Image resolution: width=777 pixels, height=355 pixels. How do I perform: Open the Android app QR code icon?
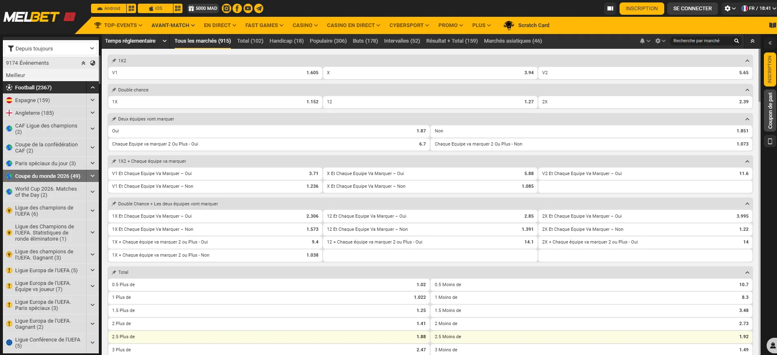point(131,8)
